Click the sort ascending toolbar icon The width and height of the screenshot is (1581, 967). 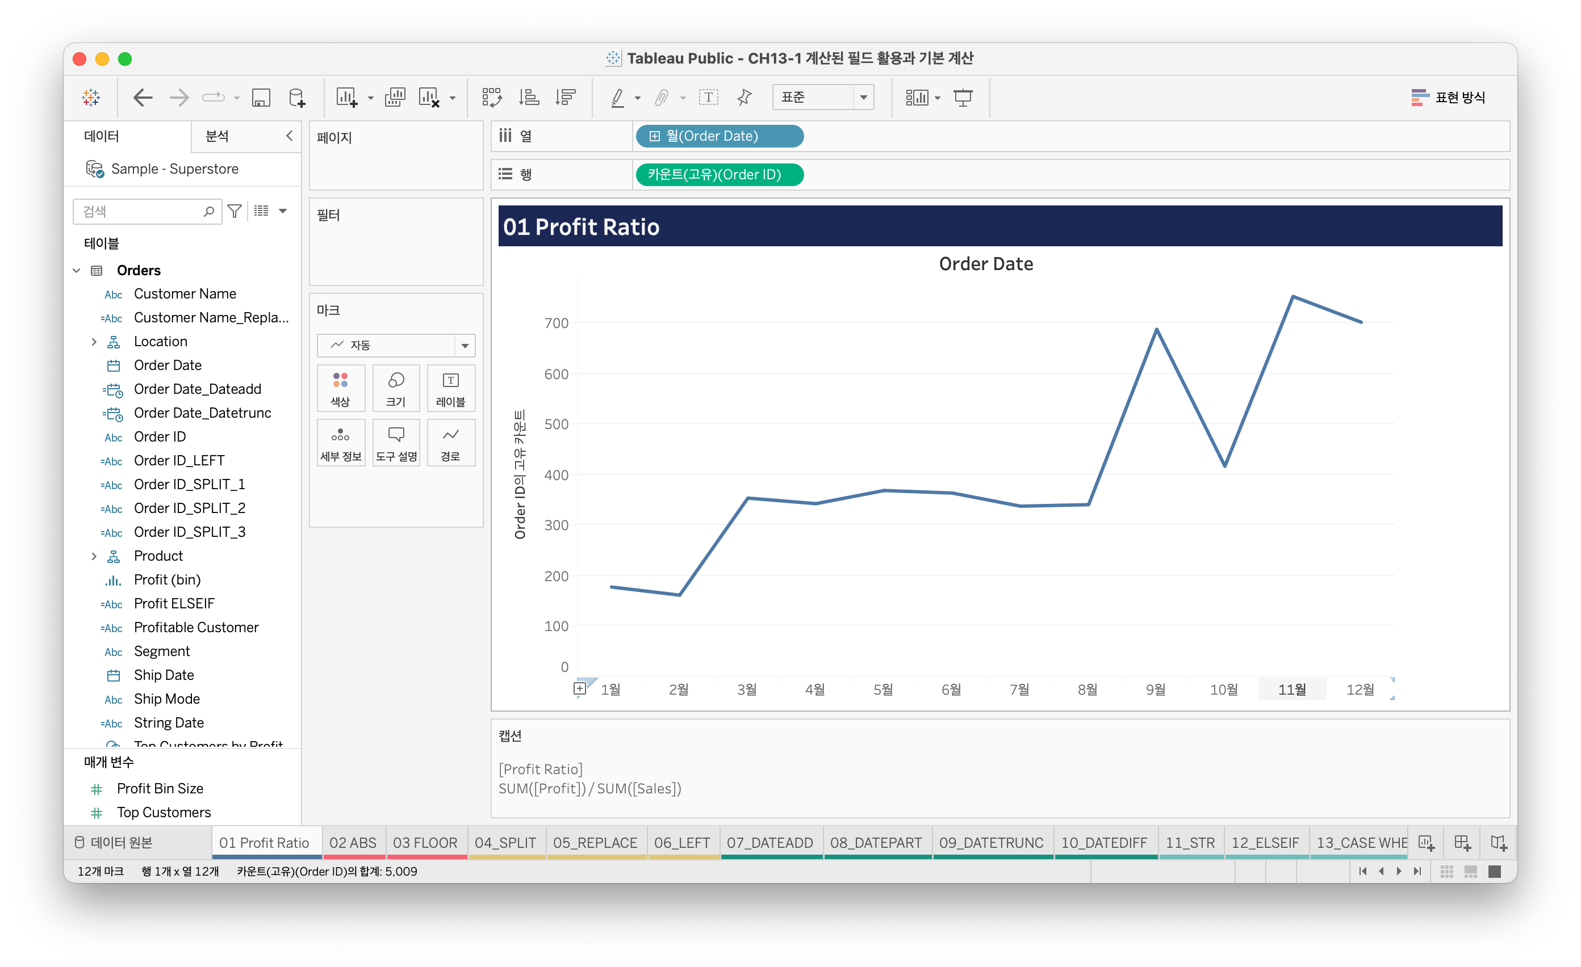pyautogui.click(x=529, y=98)
